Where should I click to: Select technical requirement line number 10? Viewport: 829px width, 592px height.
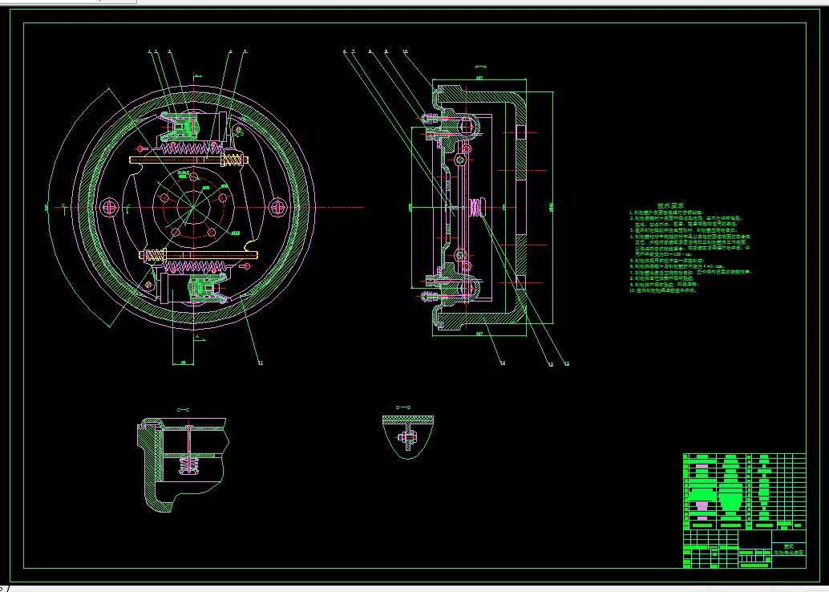tap(663, 290)
